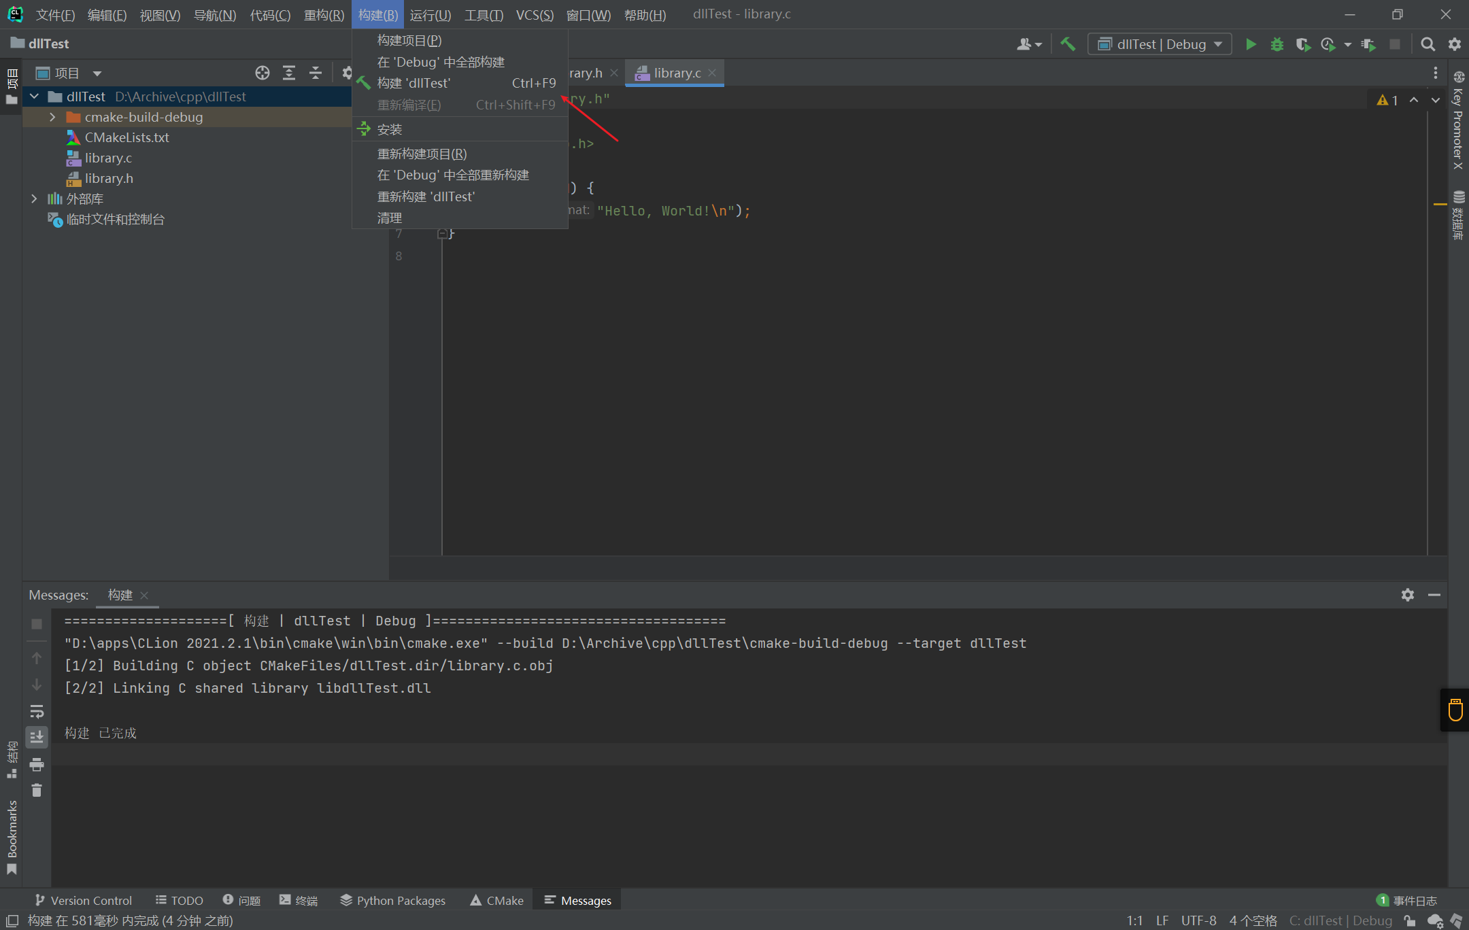Choose 重新构建 'dllTest' menu entry
Screen dimensions: 1469x930
click(460, 196)
